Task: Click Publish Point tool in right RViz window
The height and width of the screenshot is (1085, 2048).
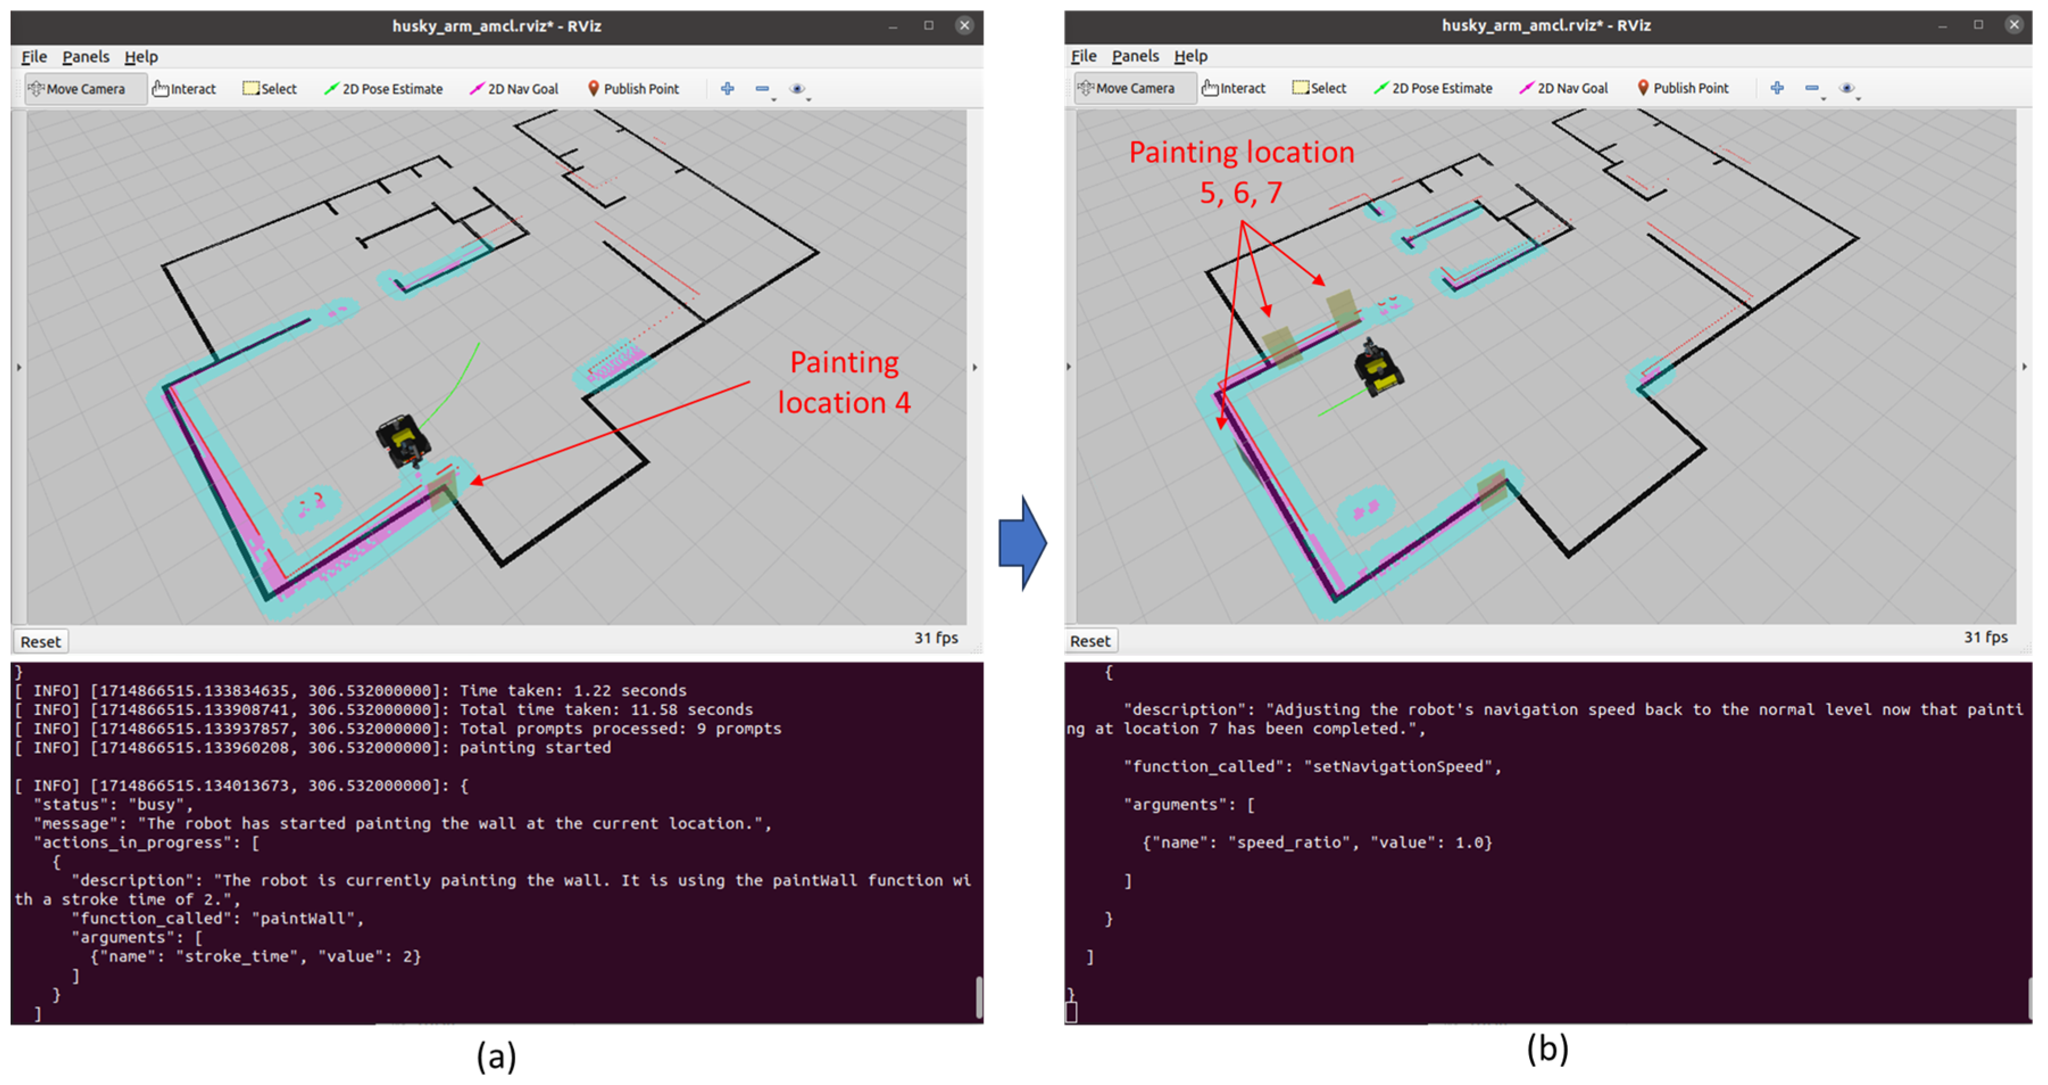Action: (x=1682, y=88)
